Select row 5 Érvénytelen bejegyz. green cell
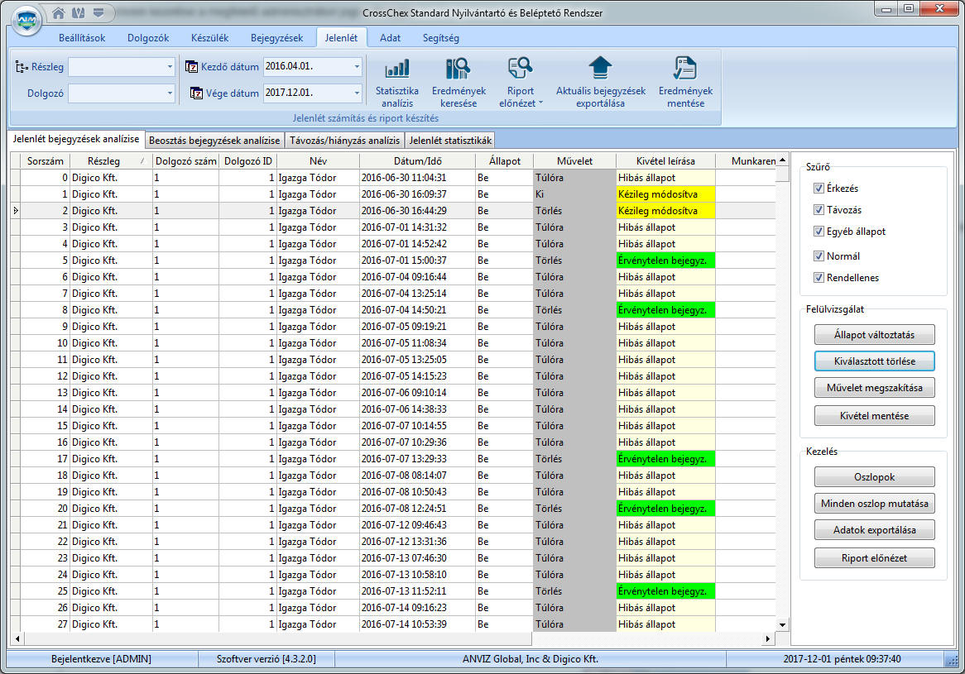This screenshot has width=965, height=674. (x=665, y=261)
